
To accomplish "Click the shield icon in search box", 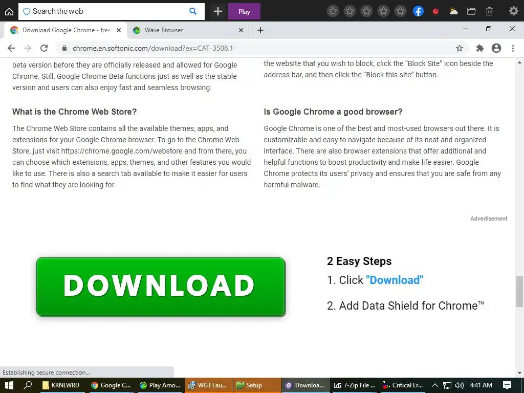I will coord(27,11).
